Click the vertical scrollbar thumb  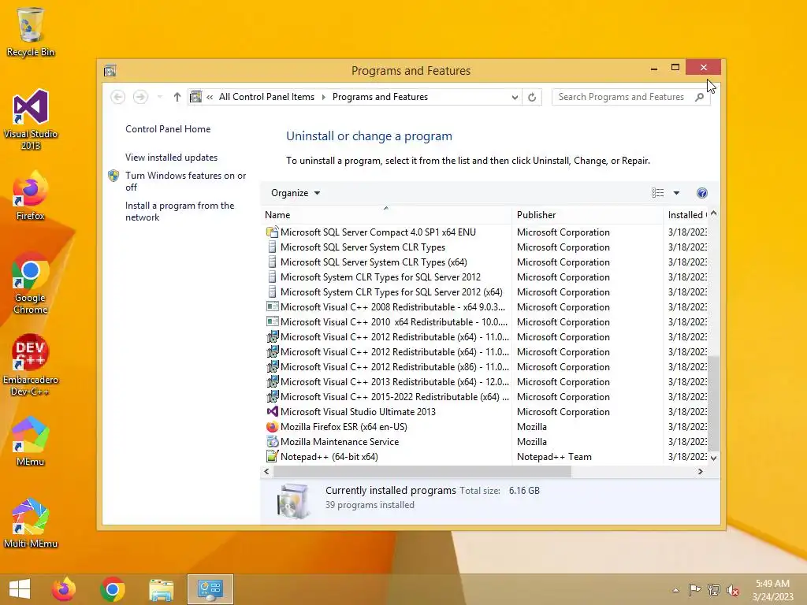click(x=713, y=403)
